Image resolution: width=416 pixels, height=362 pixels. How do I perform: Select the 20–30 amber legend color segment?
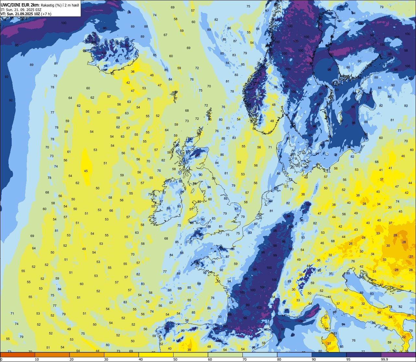pos(87,355)
